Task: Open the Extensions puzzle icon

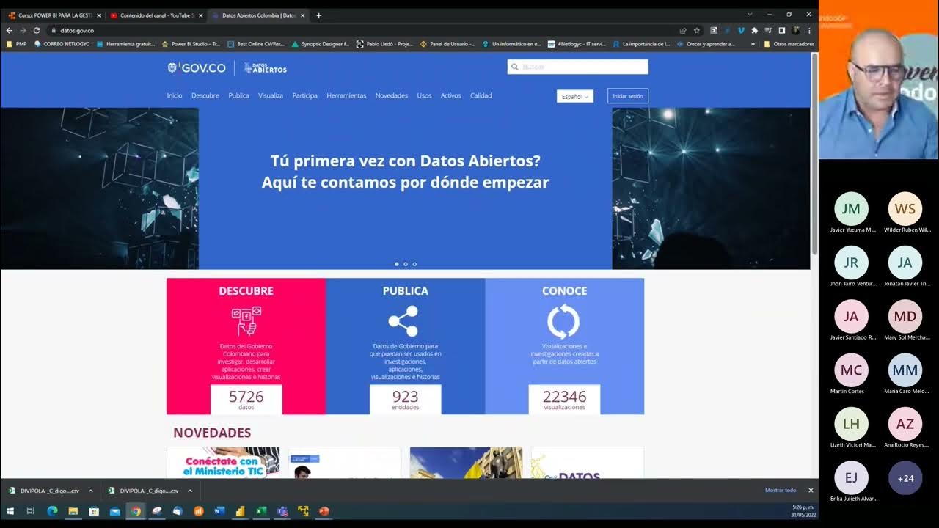Action: (x=754, y=31)
